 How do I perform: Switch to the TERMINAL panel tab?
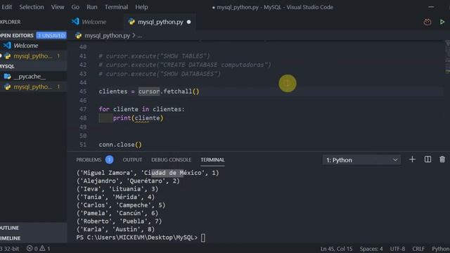click(x=212, y=160)
